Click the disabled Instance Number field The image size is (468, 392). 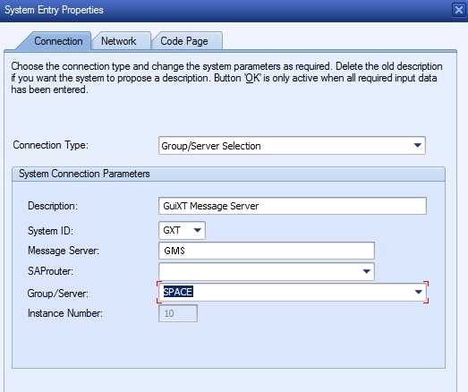(x=178, y=313)
